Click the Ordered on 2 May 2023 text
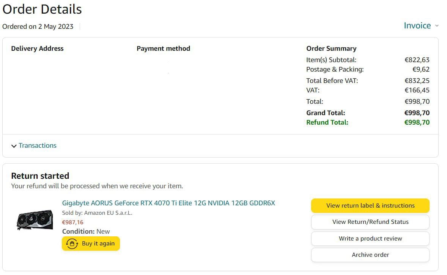 pyautogui.click(x=38, y=27)
